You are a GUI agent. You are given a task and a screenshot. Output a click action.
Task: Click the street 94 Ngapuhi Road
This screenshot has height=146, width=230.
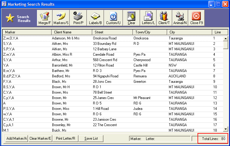click(106, 76)
